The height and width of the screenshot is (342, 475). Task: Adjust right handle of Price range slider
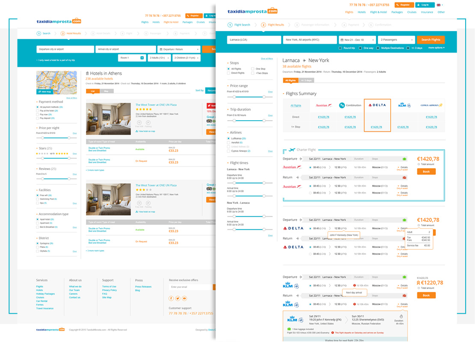pyautogui.click(x=264, y=97)
